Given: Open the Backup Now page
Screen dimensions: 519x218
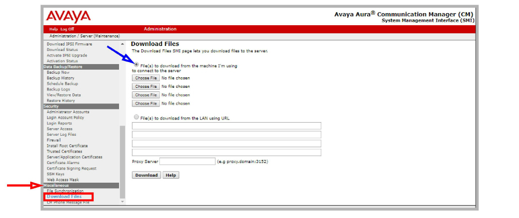Looking at the screenshot, I should 58,72.
